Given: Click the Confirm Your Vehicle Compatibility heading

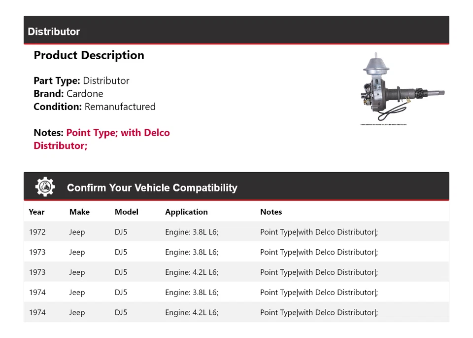Looking at the screenshot, I should tap(152, 188).
